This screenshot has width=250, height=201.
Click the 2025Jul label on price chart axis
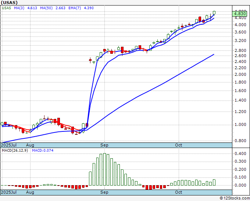[8, 145]
